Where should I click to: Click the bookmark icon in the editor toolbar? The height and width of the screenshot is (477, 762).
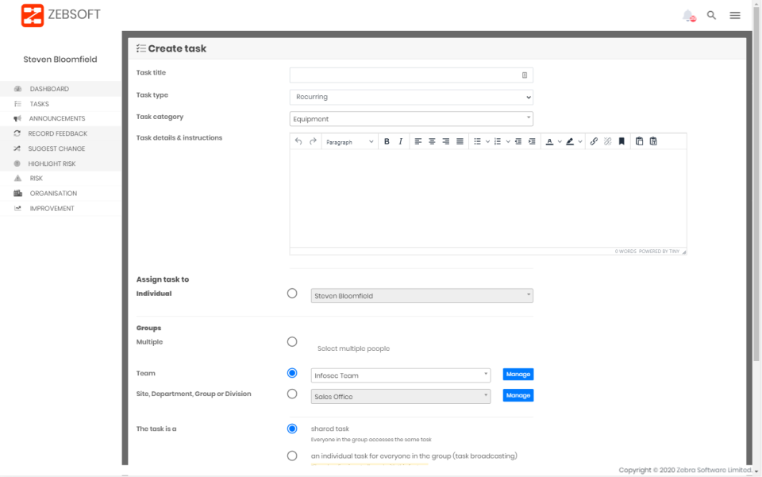coord(620,141)
